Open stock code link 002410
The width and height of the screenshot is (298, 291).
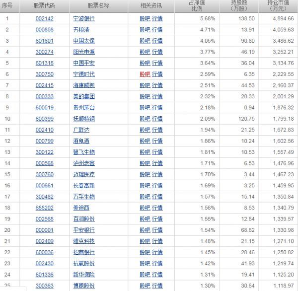tap(45, 130)
